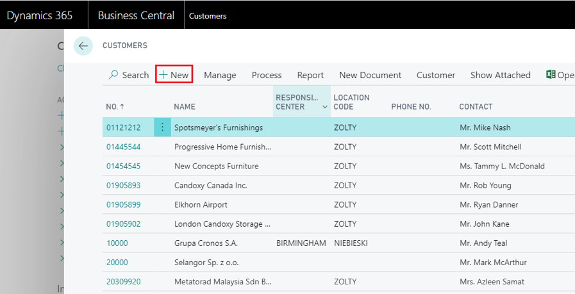Click contact Mr. Ryan Danner
The width and height of the screenshot is (575, 294).
[489, 204]
